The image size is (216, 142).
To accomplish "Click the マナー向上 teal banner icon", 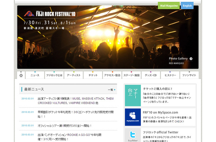I will click(x=133, y=95).
